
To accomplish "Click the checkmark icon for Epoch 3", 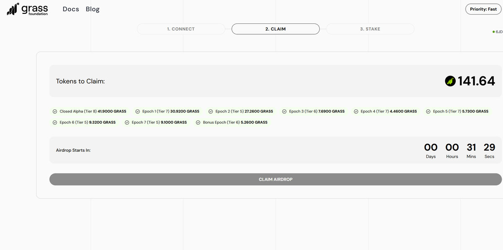I will tap(284, 112).
